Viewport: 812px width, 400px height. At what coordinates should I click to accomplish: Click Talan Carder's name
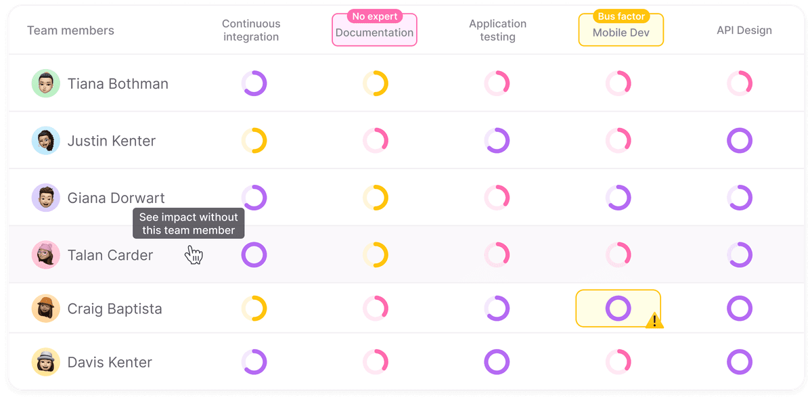click(x=110, y=255)
